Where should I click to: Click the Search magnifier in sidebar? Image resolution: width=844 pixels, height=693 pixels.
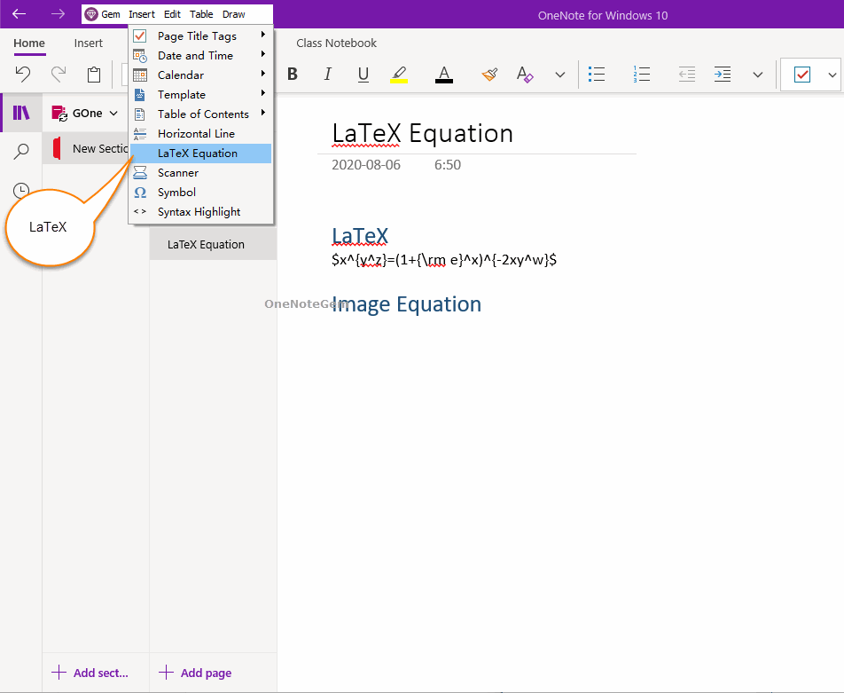coord(21,152)
